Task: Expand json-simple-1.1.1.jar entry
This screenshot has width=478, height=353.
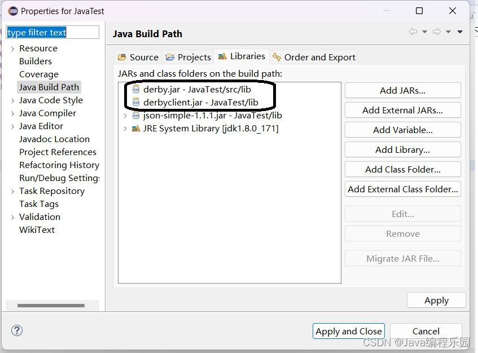Action: pos(125,116)
